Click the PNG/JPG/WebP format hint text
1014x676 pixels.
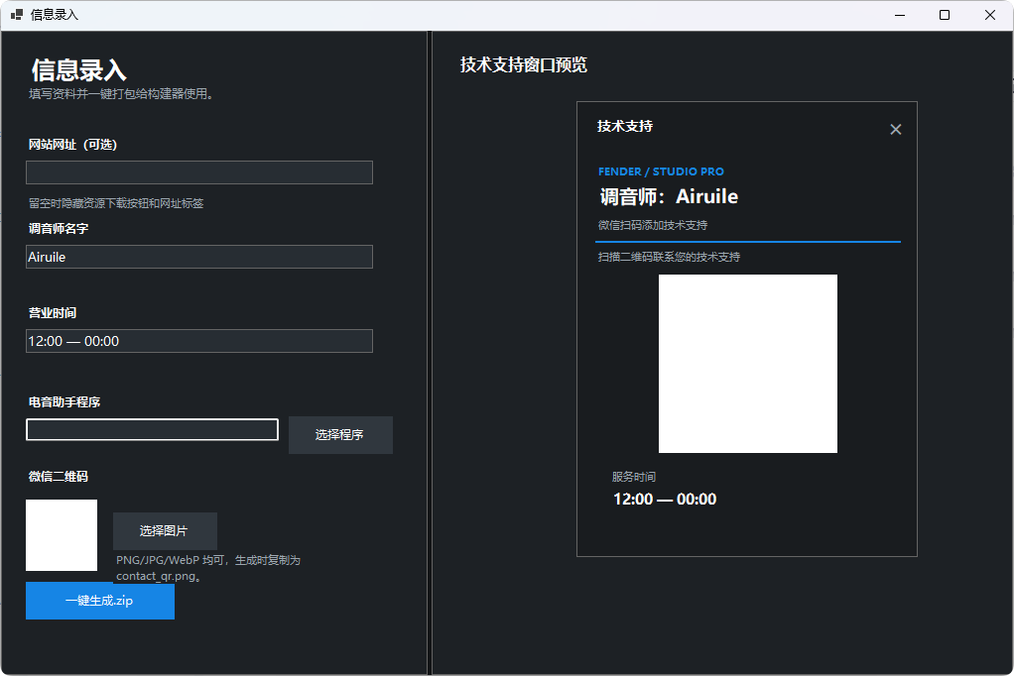point(208,567)
